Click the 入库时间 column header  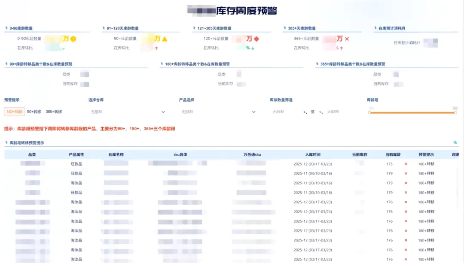pos(313,154)
